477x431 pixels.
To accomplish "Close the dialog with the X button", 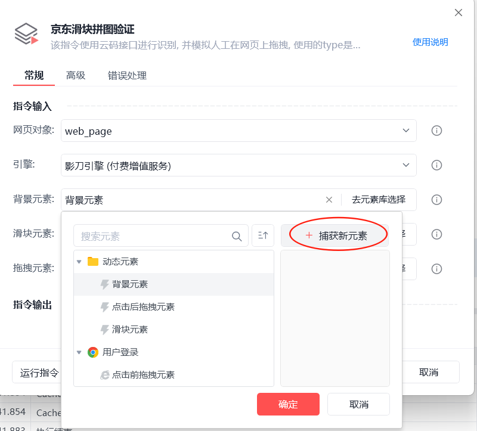I will pyautogui.click(x=458, y=13).
